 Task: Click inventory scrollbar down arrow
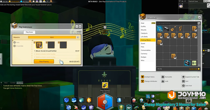tap(199, 65)
